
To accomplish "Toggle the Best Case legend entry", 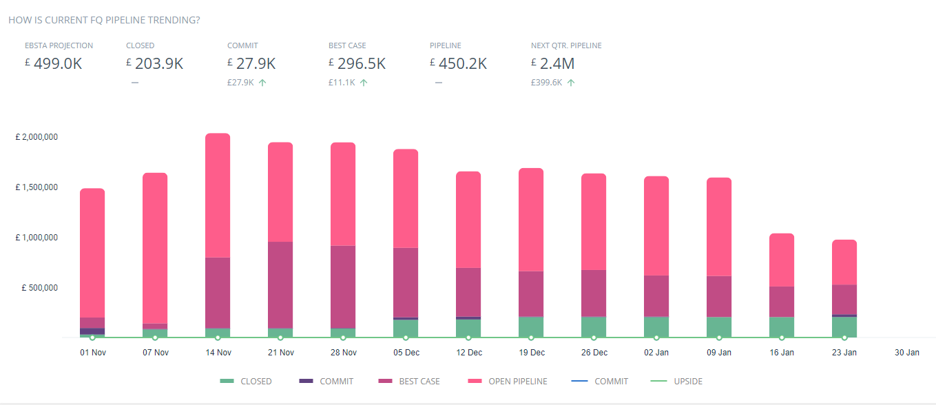I will pos(409,382).
